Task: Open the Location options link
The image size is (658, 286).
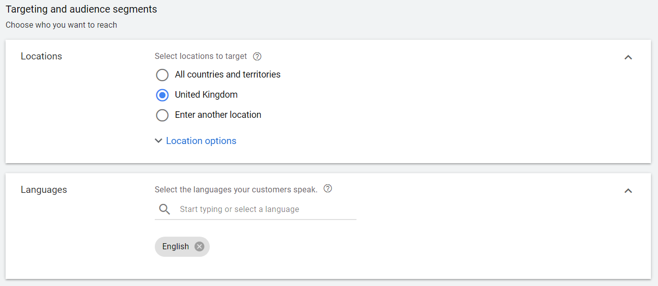Action: pos(201,141)
